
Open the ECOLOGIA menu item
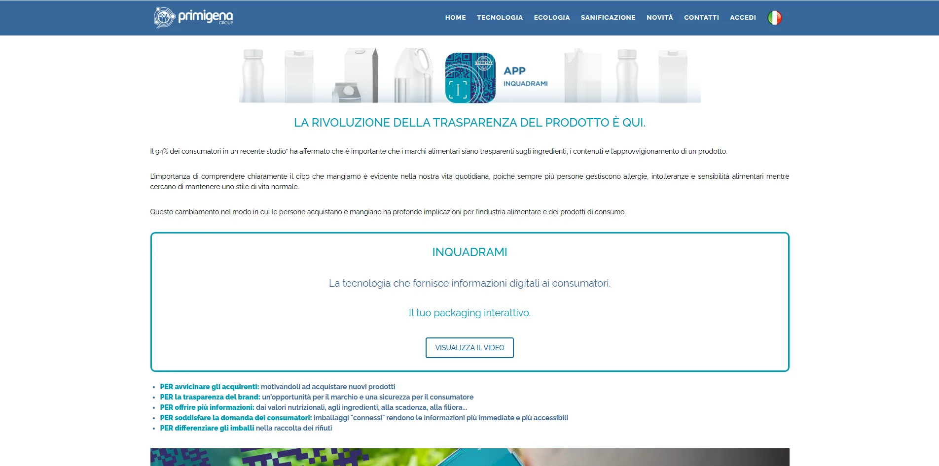[551, 17]
